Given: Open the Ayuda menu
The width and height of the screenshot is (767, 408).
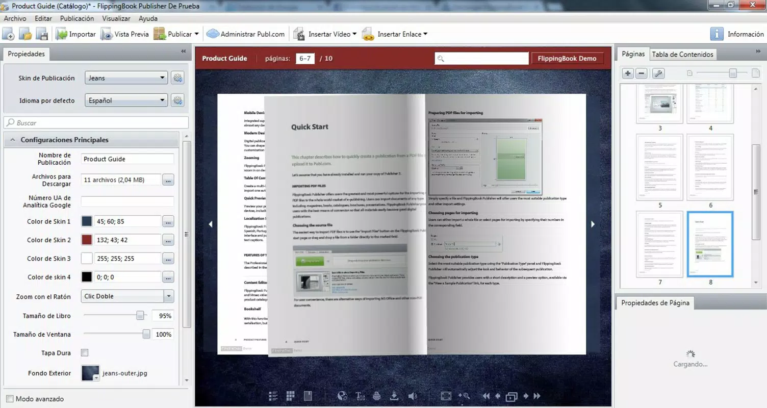Looking at the screenshot, I should (148, 18).
